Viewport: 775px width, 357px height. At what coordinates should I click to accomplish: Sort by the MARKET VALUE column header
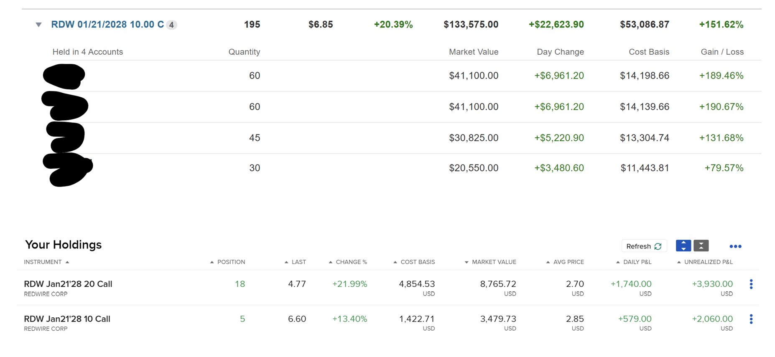coord(494,262)
